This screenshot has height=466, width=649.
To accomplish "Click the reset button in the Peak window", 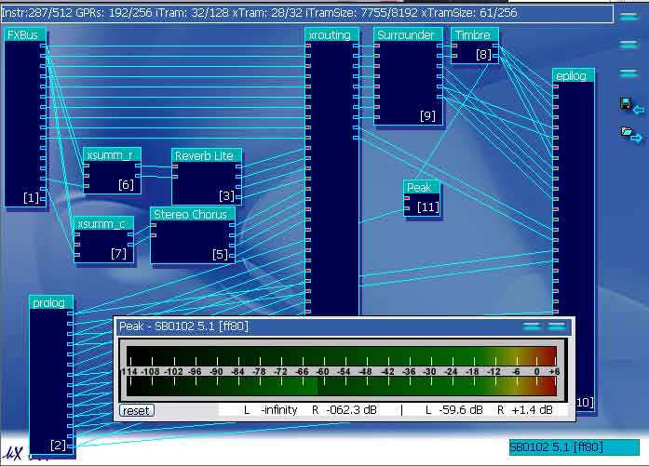I will (x=137, y=410).
